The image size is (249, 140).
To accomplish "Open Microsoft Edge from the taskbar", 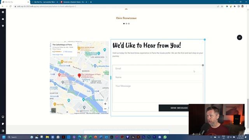I will 79,137.
